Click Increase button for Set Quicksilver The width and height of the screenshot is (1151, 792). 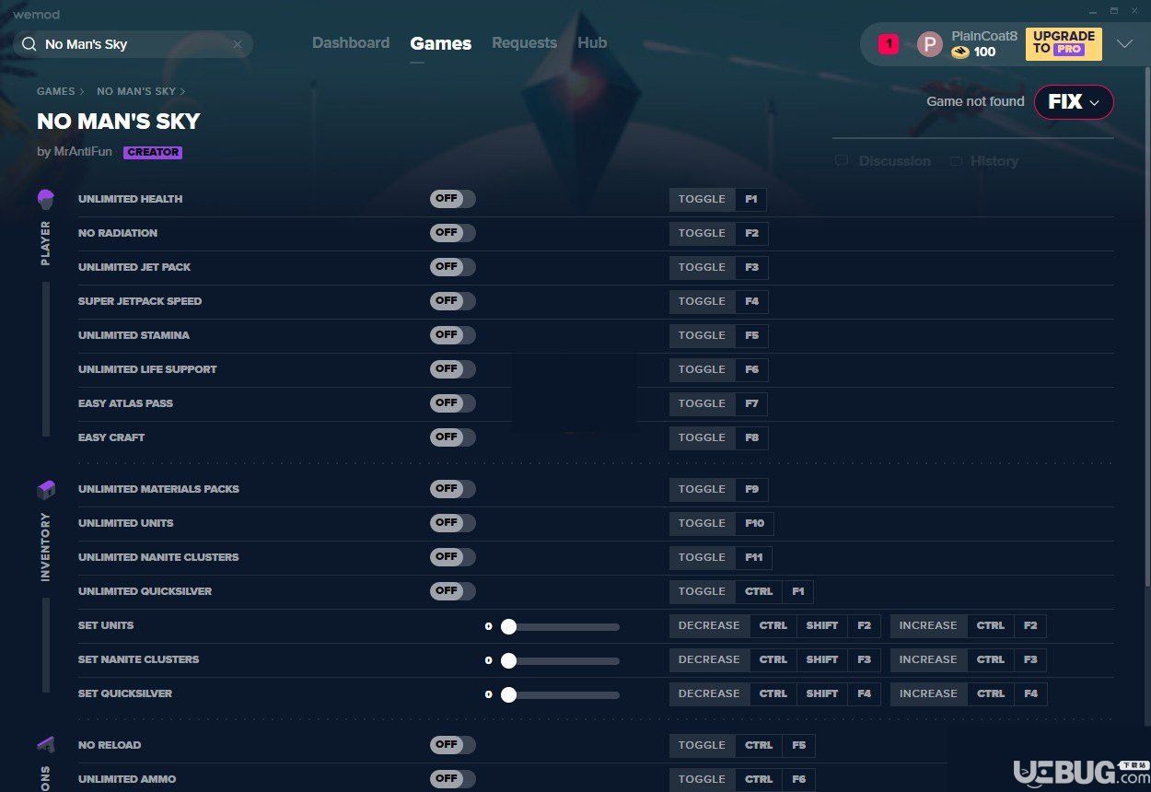928,693
